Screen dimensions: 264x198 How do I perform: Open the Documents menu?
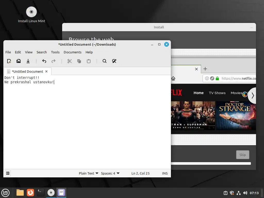[x=72, y=52]
